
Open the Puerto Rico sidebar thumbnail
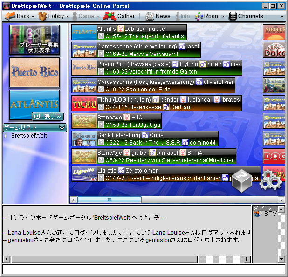pos(34,72)
